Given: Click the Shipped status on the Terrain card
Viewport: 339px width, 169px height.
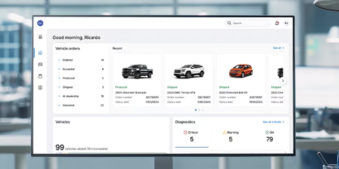Looking at the screenshot, I should (x=172, y=87).
